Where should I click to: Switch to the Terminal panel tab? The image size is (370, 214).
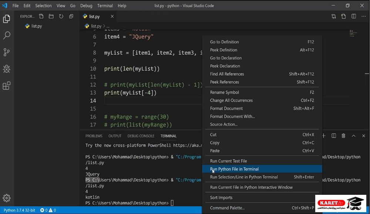coord(168,136)
